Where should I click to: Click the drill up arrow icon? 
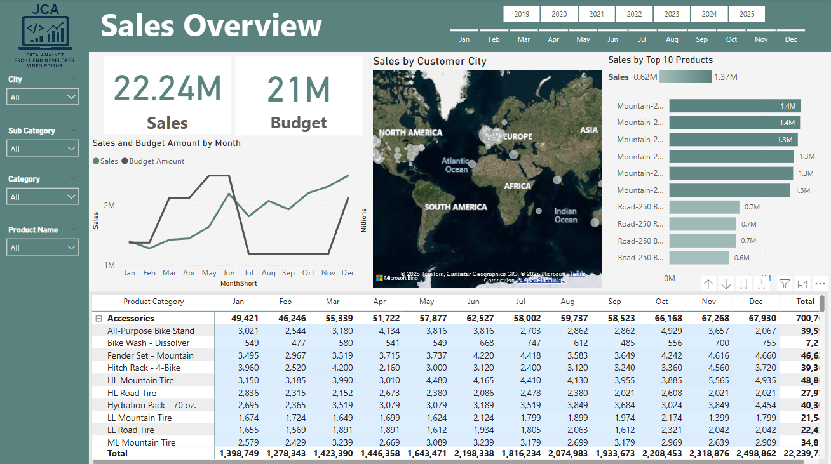[708, 284]
